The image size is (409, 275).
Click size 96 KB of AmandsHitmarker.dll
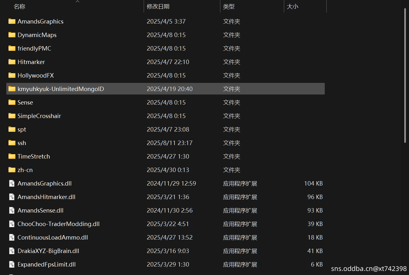click(x=315, y=197)
